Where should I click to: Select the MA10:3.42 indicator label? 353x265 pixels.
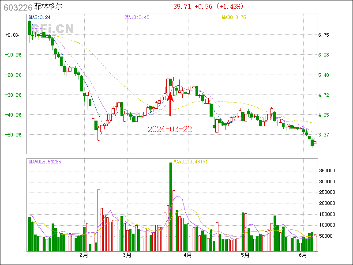(137, 18)
